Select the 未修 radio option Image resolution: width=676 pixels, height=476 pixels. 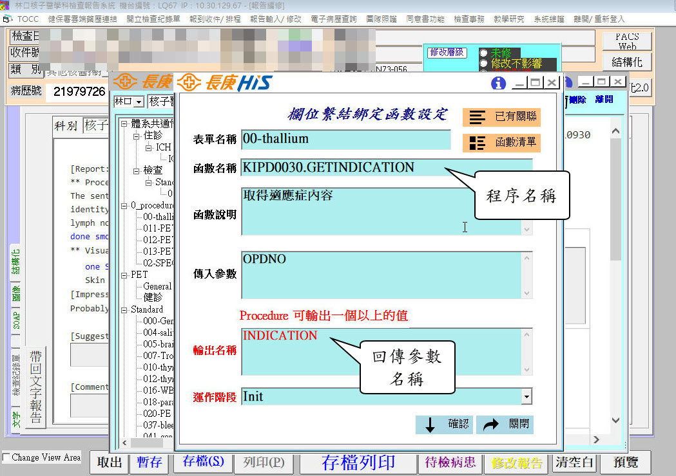coord(484,53)
